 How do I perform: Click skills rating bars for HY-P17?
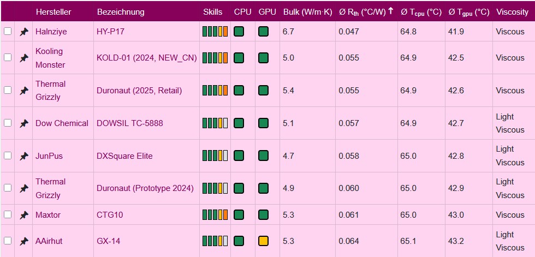tap(215, 32)
